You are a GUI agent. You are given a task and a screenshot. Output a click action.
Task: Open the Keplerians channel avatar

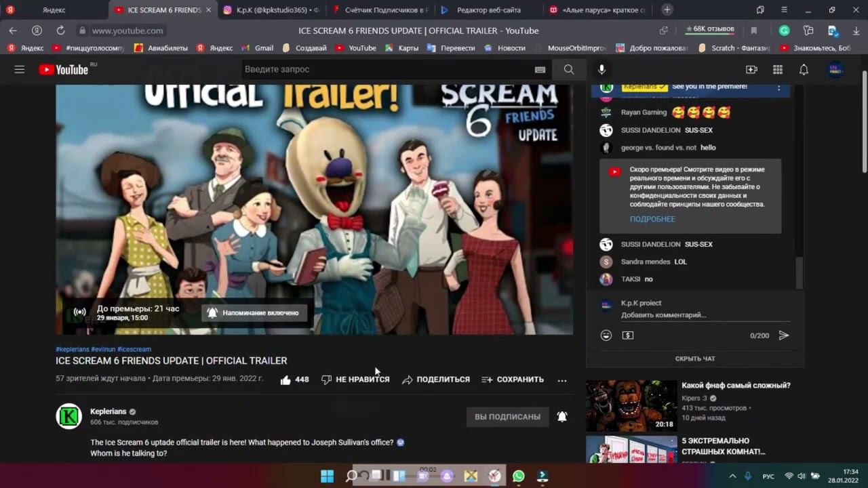68,416
